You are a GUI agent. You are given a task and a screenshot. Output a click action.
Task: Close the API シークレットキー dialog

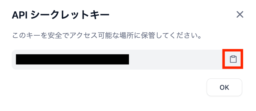(x=240, y=15)
